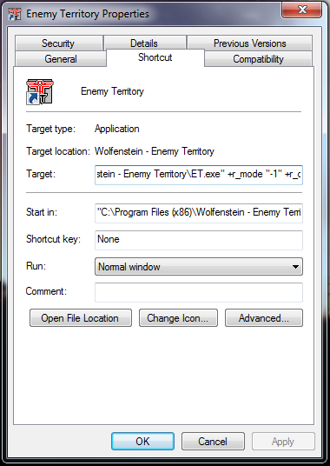The height and width of the screenshot is (466, 330).
Task: Open the Advanced options button
Action: 264,318
